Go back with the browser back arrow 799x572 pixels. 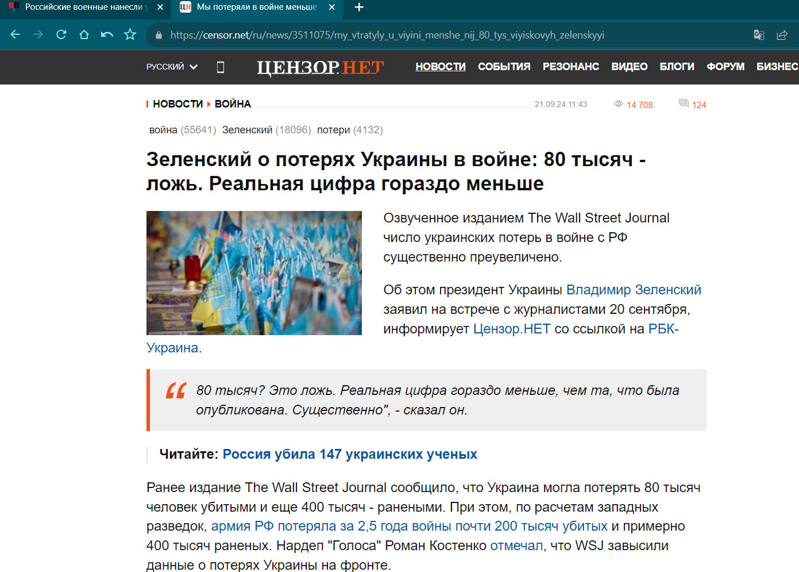[x=15, y=34]
